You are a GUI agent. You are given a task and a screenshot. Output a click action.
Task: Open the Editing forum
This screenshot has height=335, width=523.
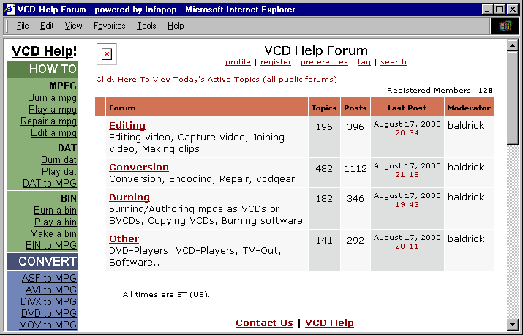[x=127, y=126]
